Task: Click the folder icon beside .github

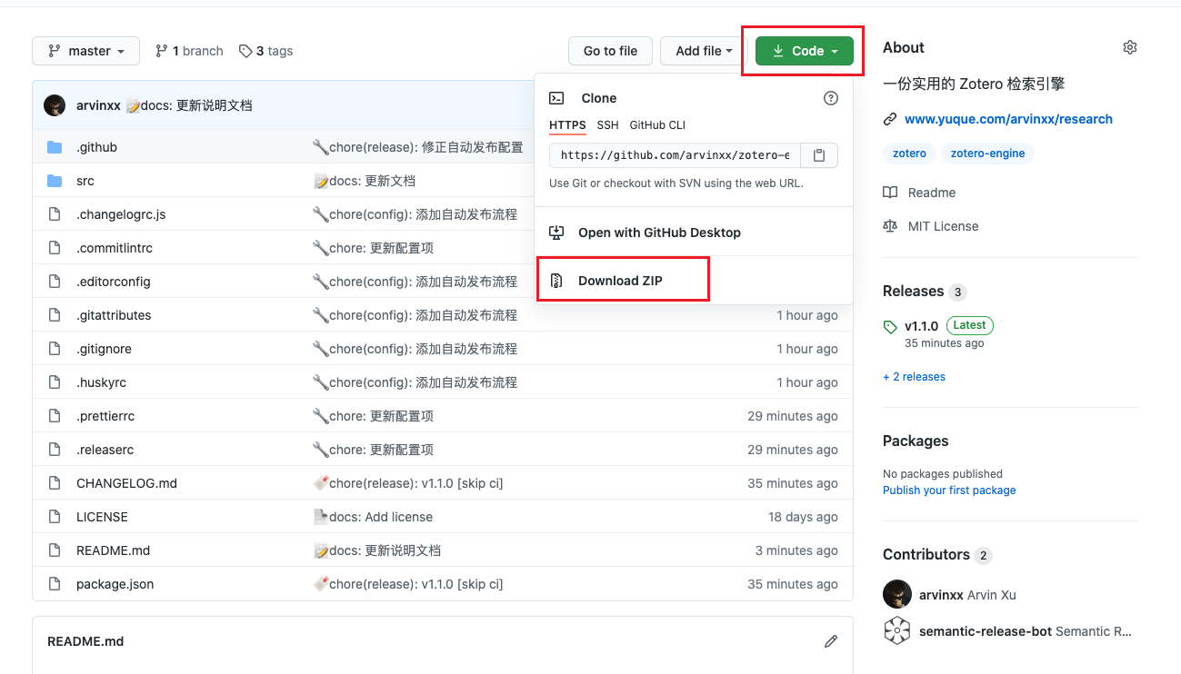Action: point(55,147)
